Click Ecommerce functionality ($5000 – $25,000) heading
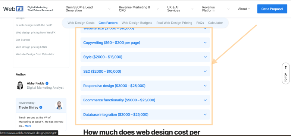This screenshot has width=291, height=136. pyautogui.click(x=119, y=100)
